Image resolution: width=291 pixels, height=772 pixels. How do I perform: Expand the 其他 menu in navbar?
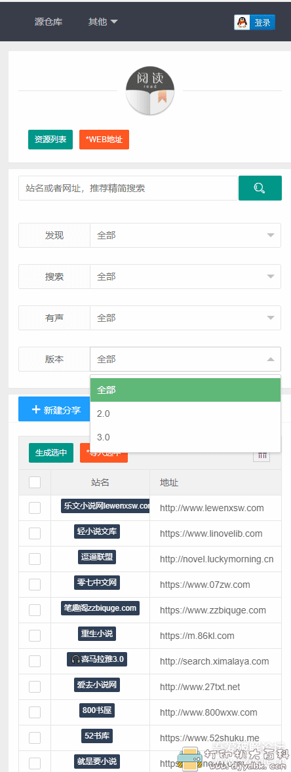coord(103,22)
